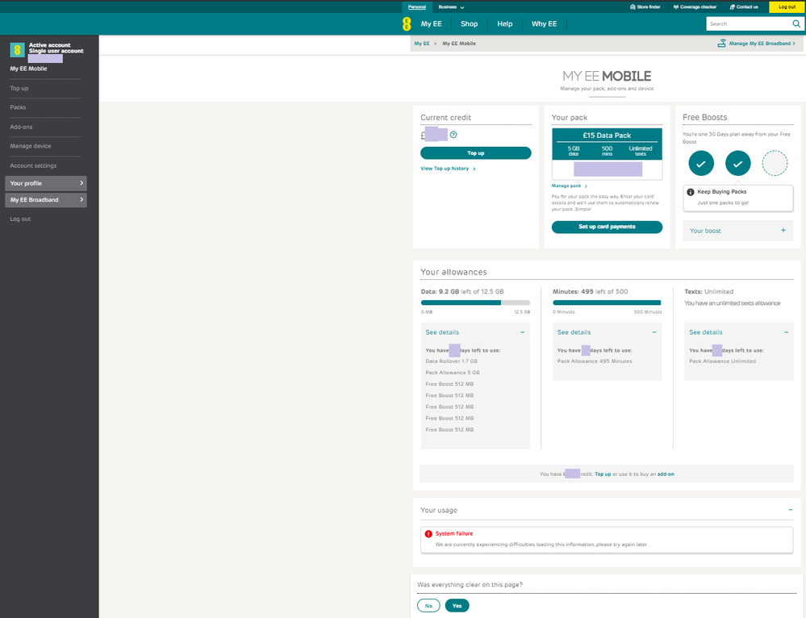Click the EE logo in the header
The width and height of the screenshot is (806, 618).
[x=407, y=24]
